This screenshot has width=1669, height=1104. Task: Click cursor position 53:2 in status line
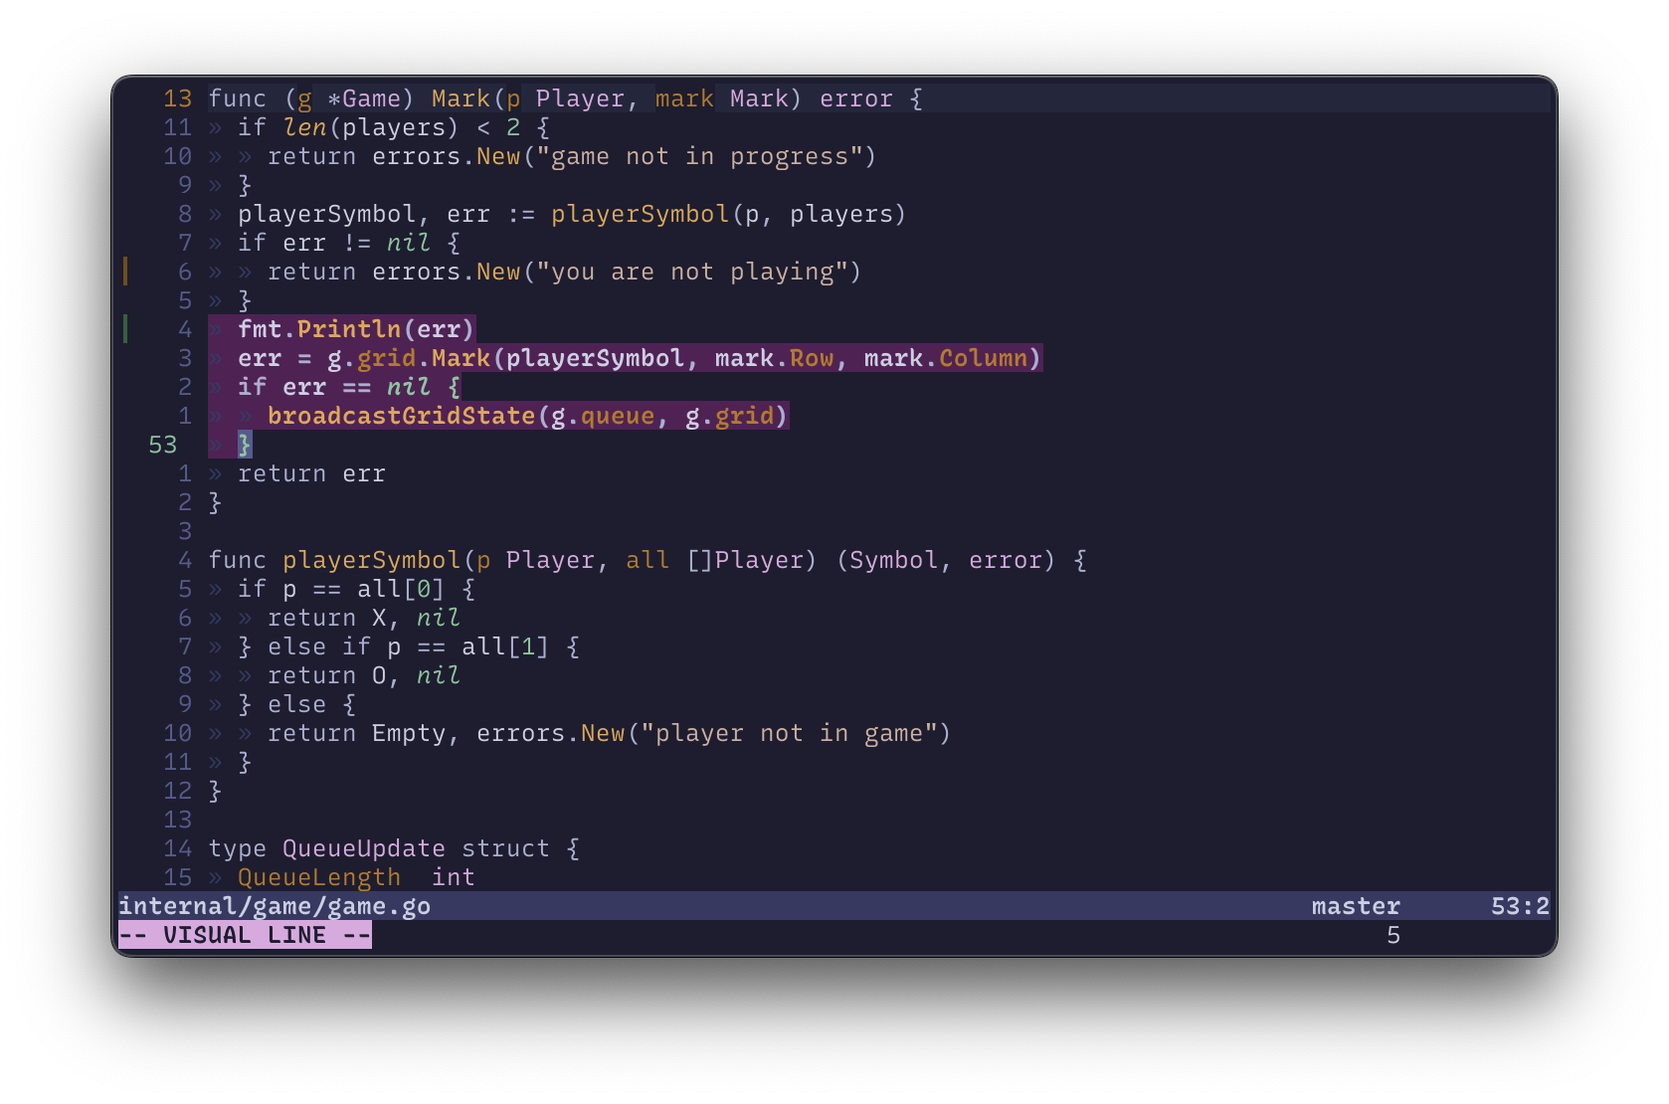coord(1520,906)
